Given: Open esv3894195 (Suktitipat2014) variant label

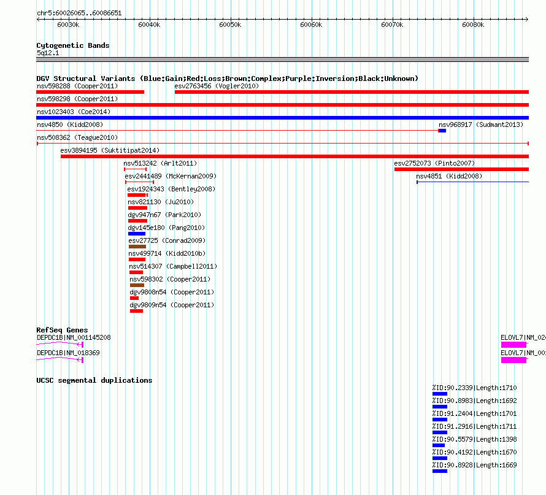Looking at the screenshot, I should (110, 150).
